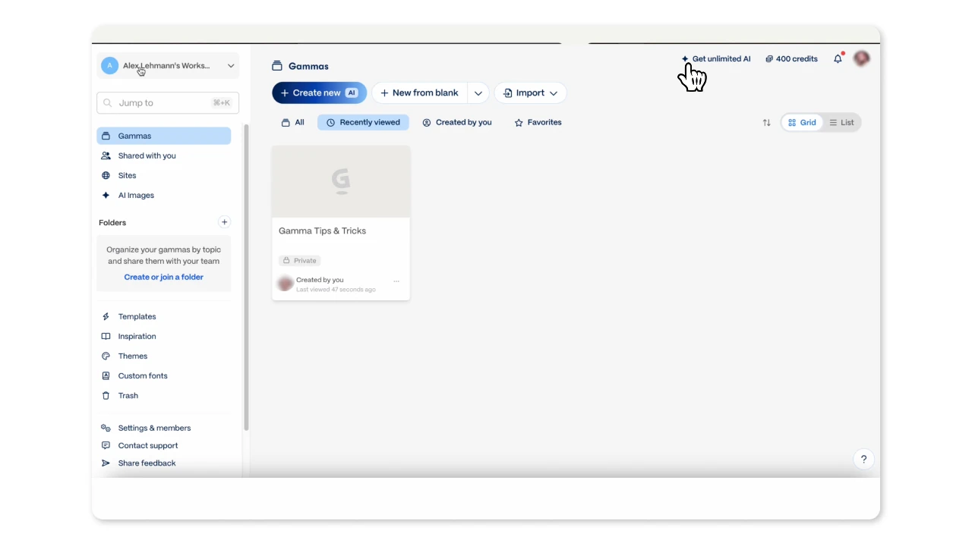Click Share feedback

coord(164,463)
